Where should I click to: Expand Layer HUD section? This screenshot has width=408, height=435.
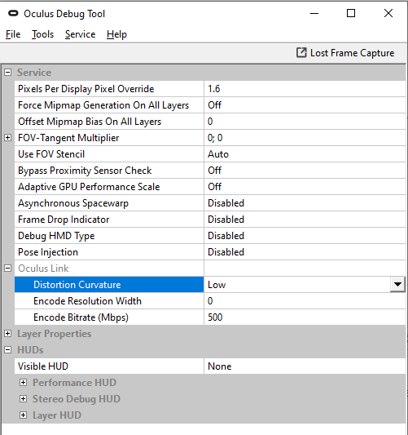[24, 415]
